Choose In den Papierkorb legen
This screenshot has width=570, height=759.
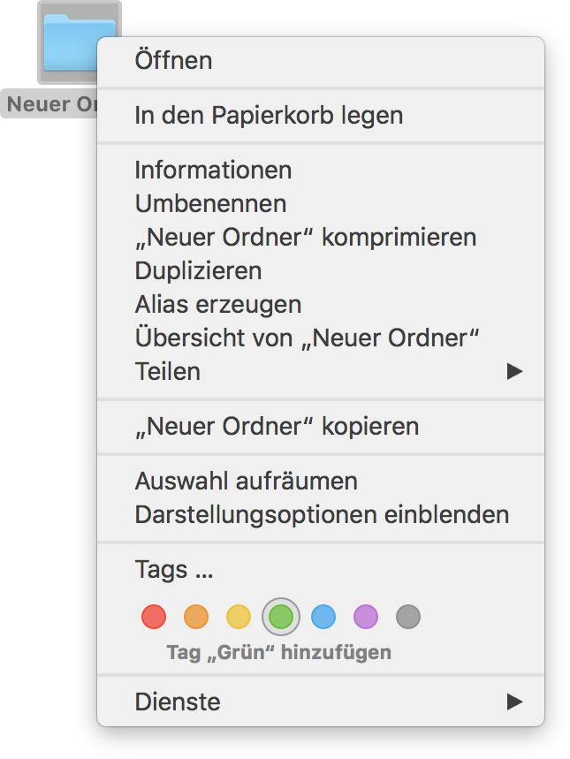[x=269, y=116]
